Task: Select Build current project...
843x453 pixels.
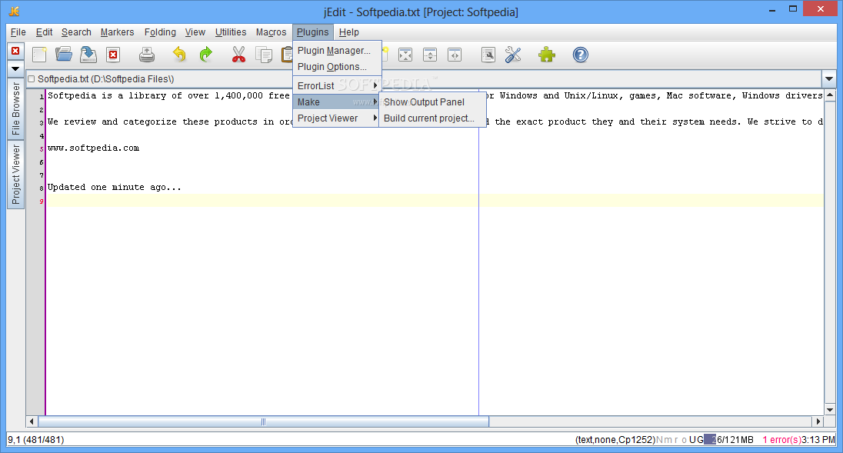Action: [x=432, y=118]
